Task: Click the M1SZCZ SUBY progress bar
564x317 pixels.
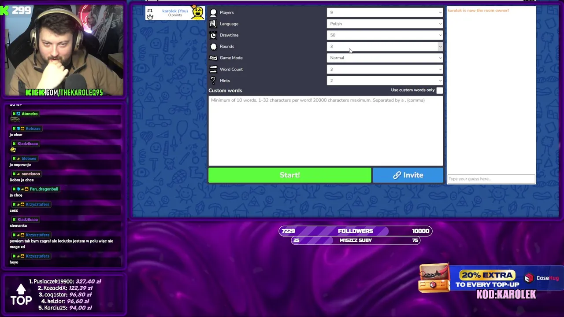Action: point(355,240)
